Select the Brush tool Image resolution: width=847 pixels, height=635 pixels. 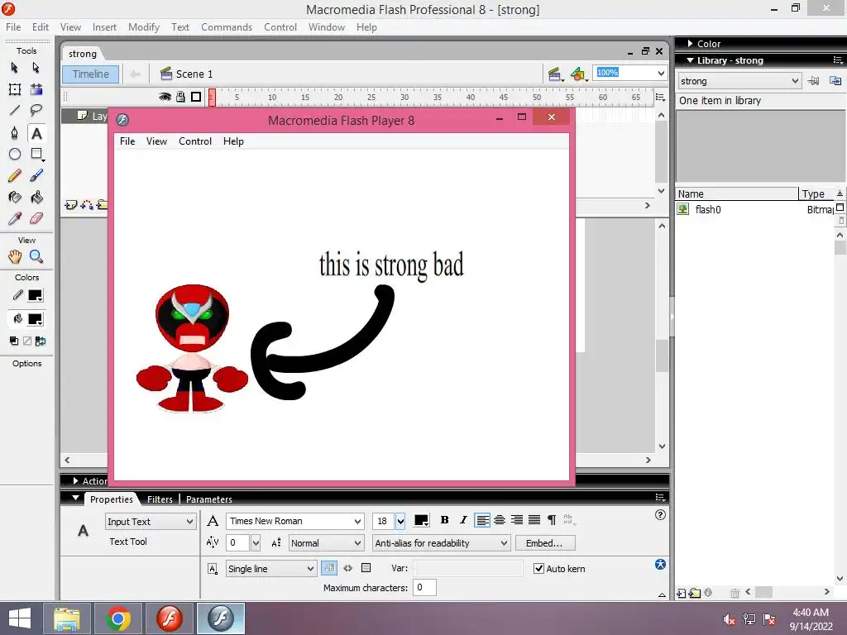pyautogui.click(x=36, y=175)
